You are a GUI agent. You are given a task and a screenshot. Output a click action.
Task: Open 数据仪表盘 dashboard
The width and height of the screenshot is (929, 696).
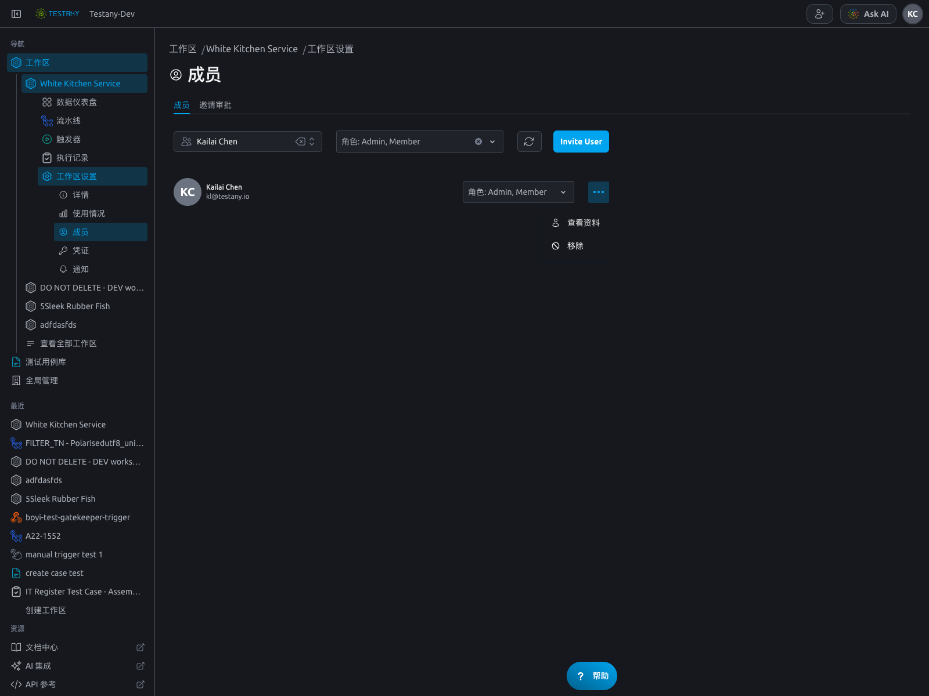tap(92, 102)
